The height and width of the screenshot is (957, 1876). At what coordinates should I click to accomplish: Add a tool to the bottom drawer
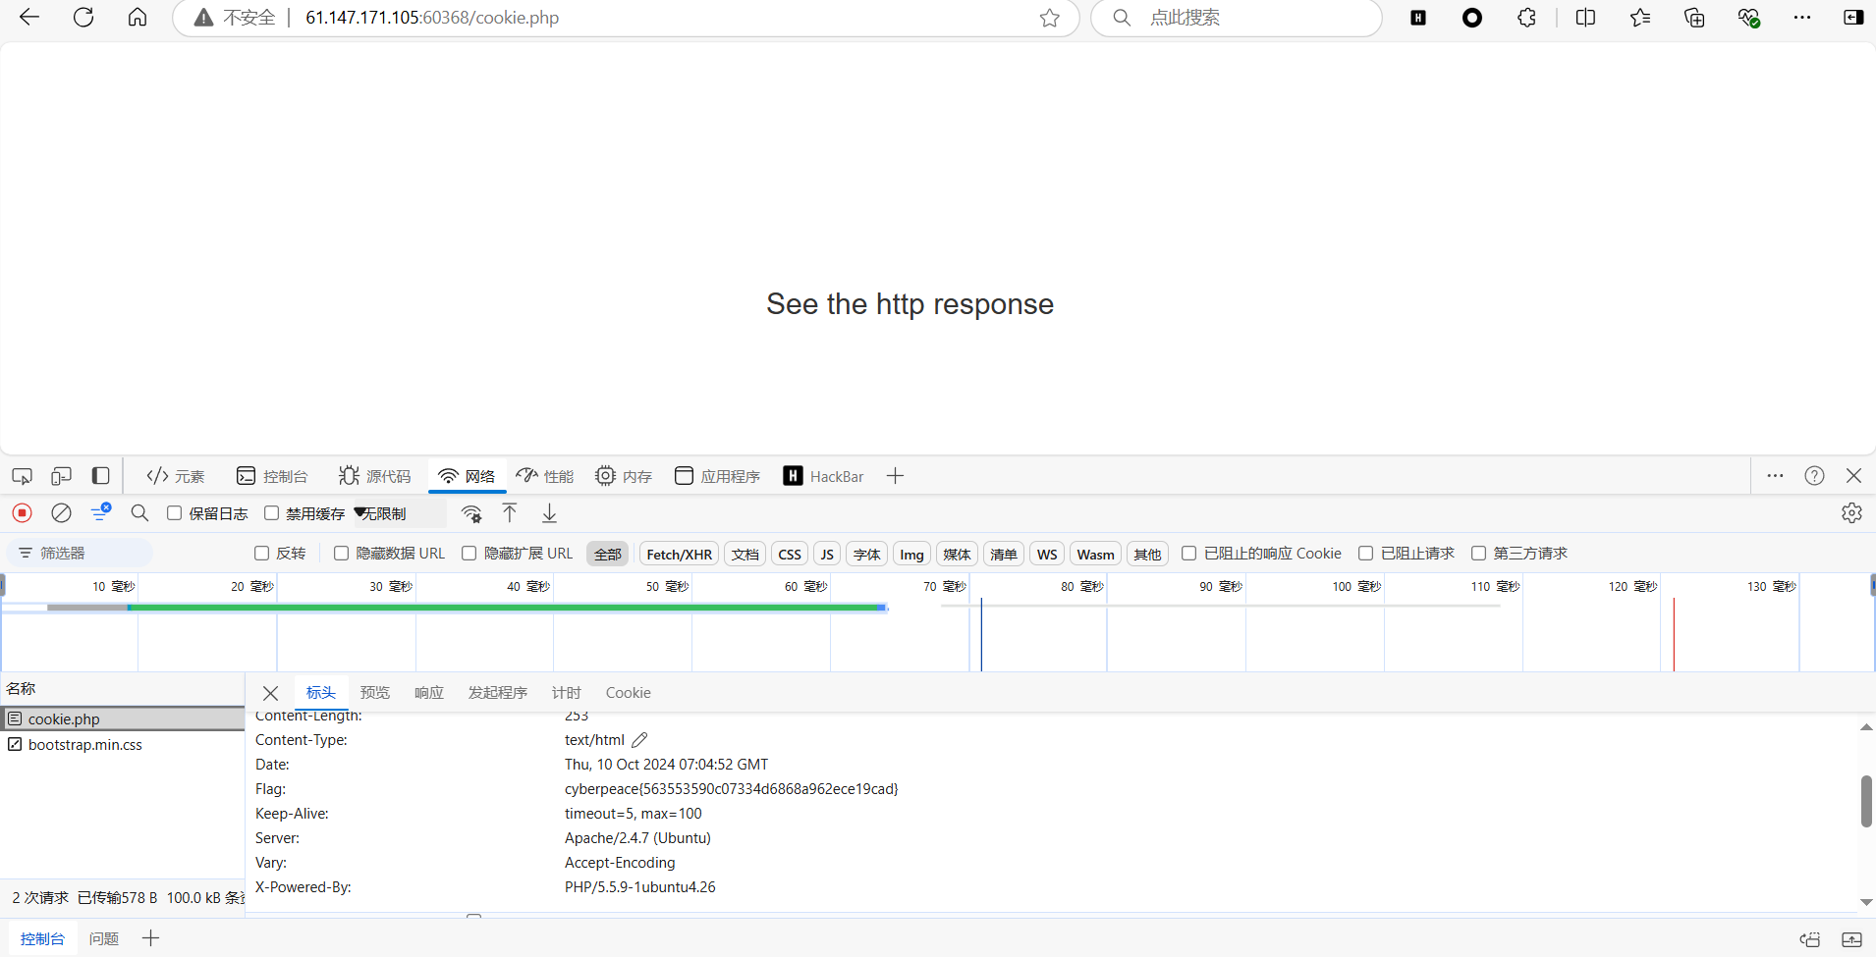[150, 938]
